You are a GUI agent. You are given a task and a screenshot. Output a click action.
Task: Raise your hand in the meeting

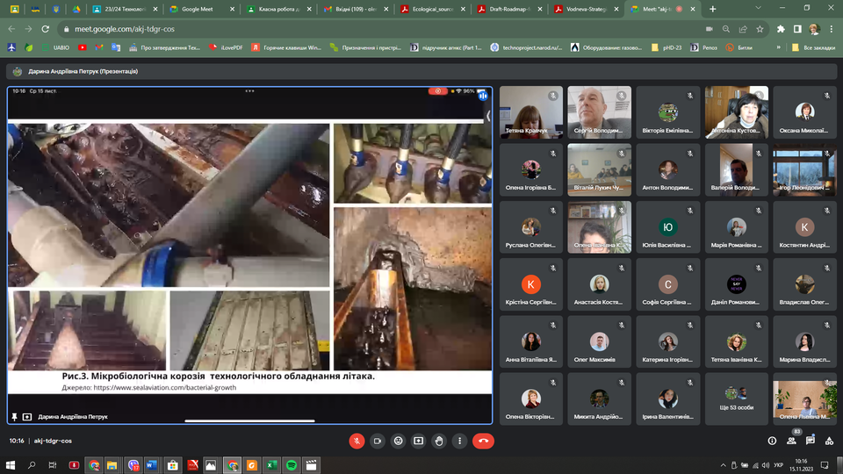coord(439,441)
